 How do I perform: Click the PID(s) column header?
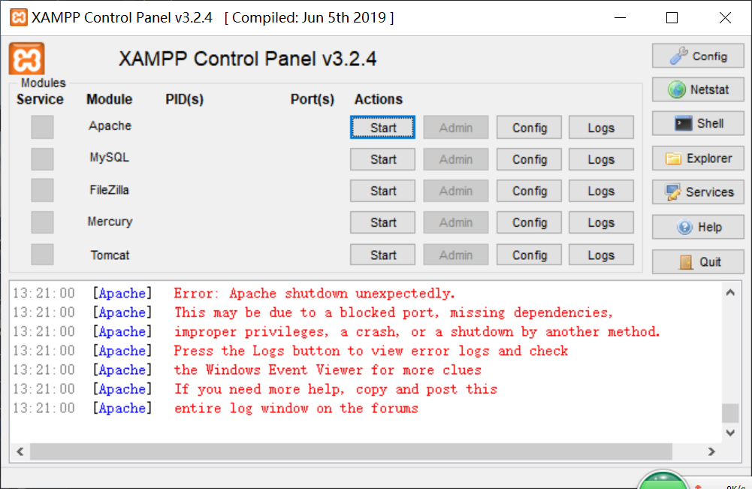pos(185,99)
